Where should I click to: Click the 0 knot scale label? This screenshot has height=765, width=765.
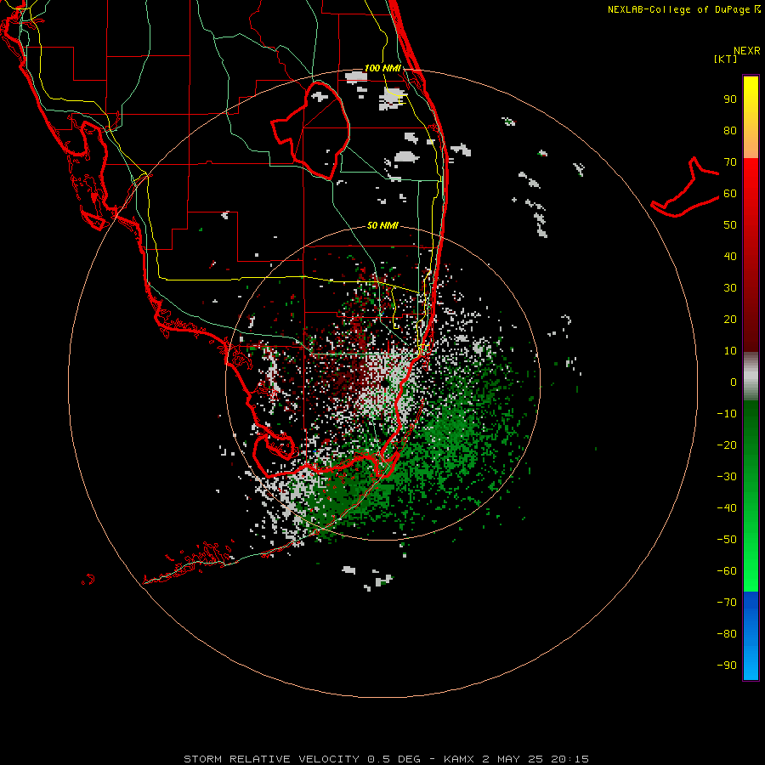734,382
